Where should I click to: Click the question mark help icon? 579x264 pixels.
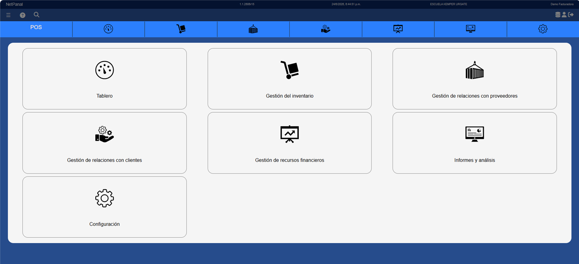coord(22,15)
